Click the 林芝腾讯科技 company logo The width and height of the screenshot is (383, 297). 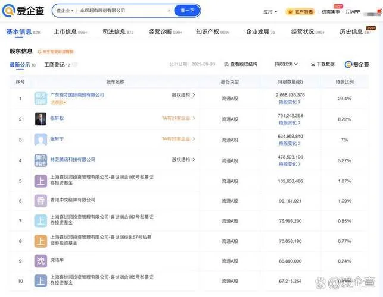coord(41,160)
